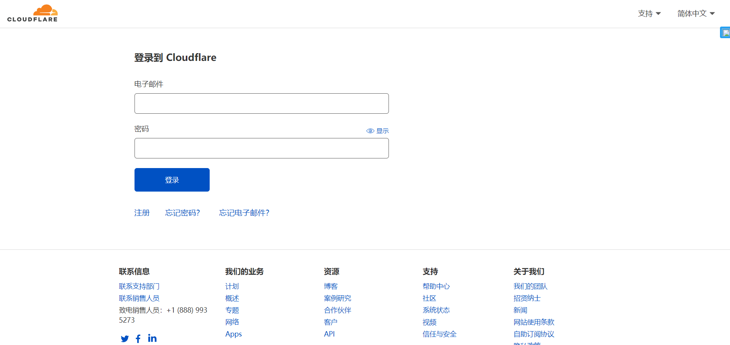Click the 联系信息 footer heading
This screenshot has width=730, height=345.
[x=134, y=271]
